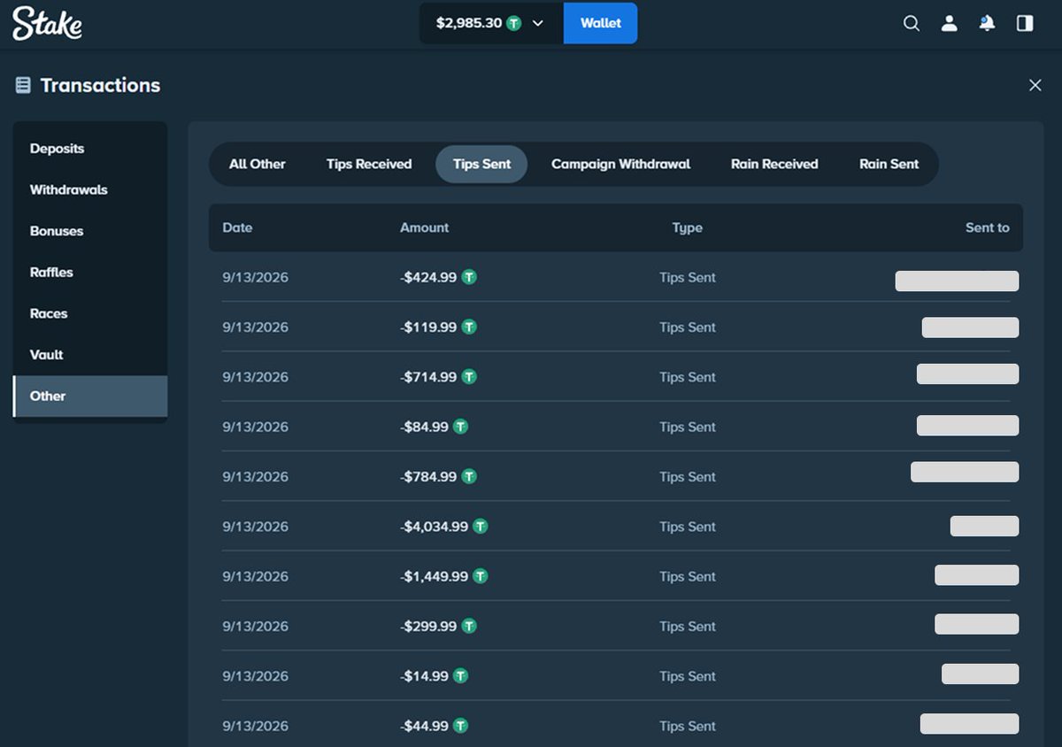Click the Amount column header
The height and width of the screenshot is (747, 1062).
pyautogui.click(x=424, y=227)
